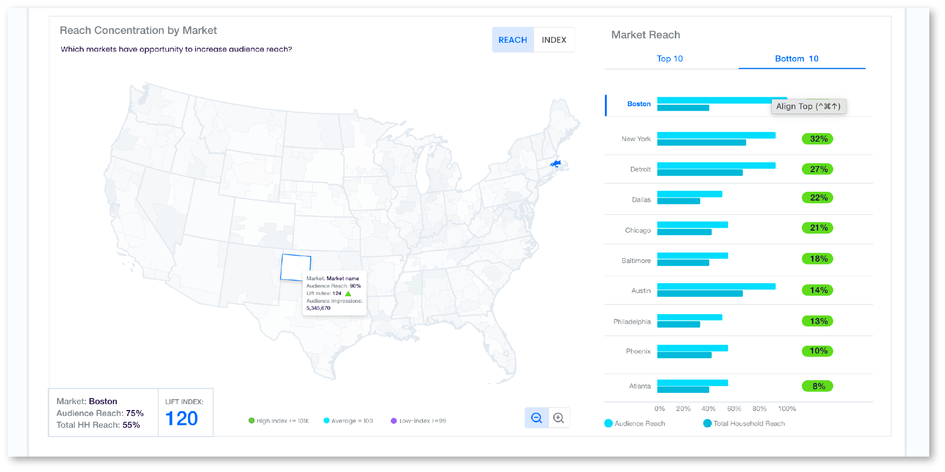Click the Align Top tooltip
The image size is (945, 472).
point(809,106)
